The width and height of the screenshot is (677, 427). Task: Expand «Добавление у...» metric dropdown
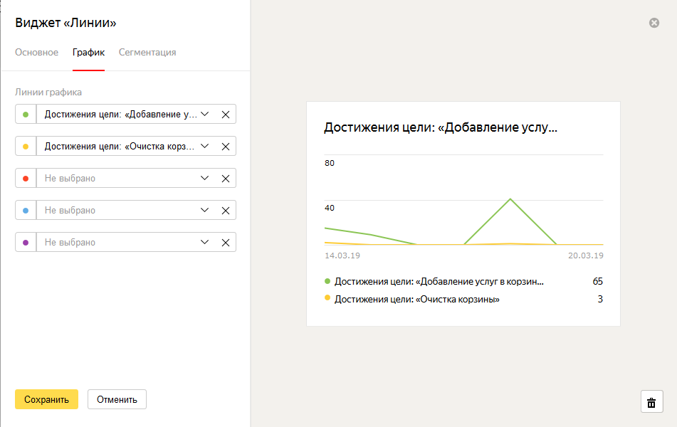(126, 115)
